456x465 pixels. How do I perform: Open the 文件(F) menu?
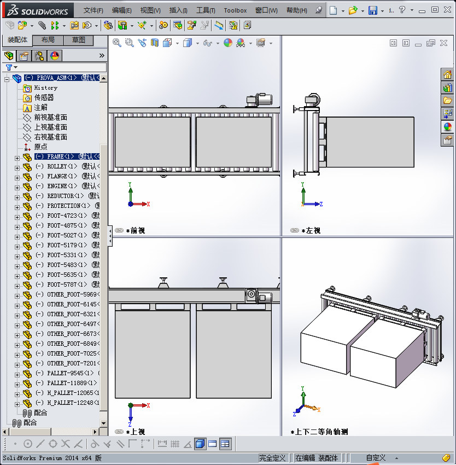pos(93,10)
